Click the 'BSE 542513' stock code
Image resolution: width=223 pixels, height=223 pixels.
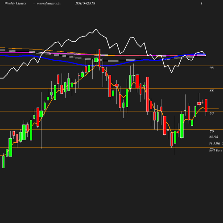pyautogui.click(x=85, y=3)
